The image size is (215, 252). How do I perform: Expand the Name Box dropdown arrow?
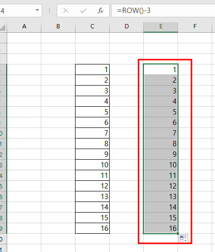[x=38, y=10]
